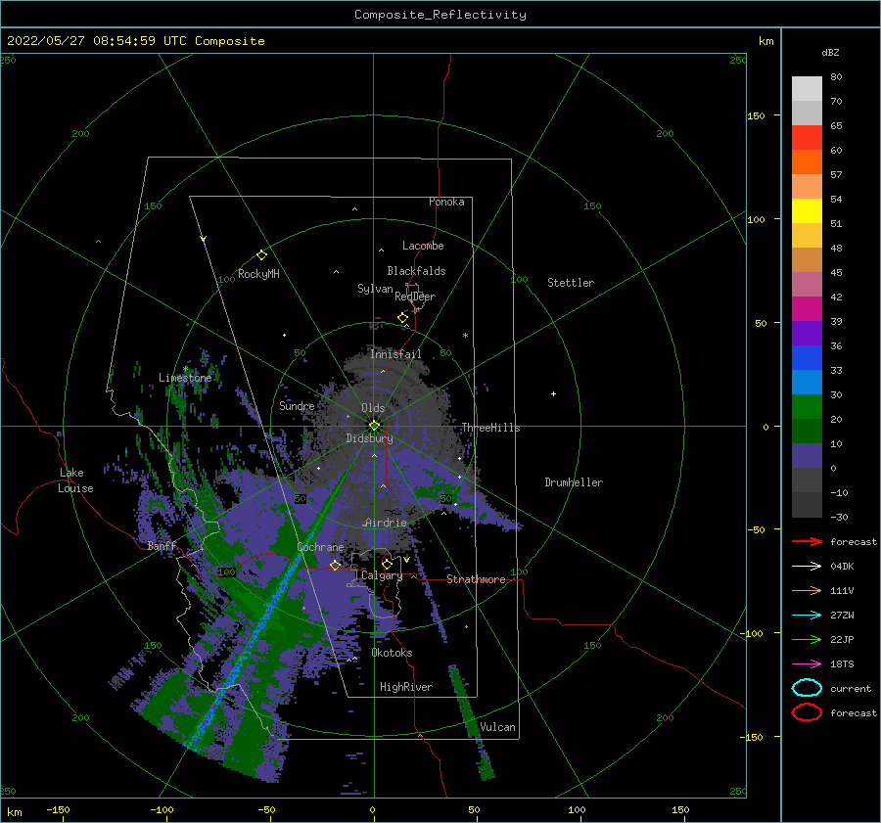Select the light gray 80–70 dBZ swatch

(x=807, y=89)
